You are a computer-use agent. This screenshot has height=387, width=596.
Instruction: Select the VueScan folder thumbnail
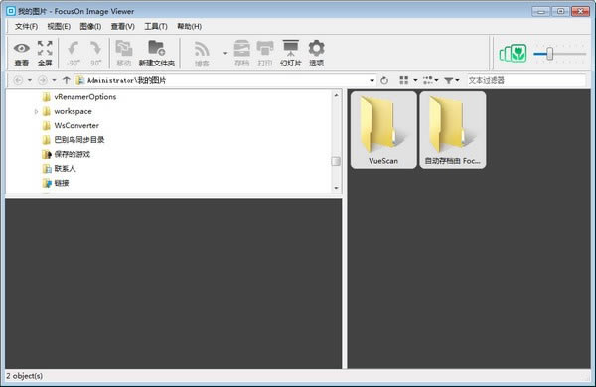point(383,130)
